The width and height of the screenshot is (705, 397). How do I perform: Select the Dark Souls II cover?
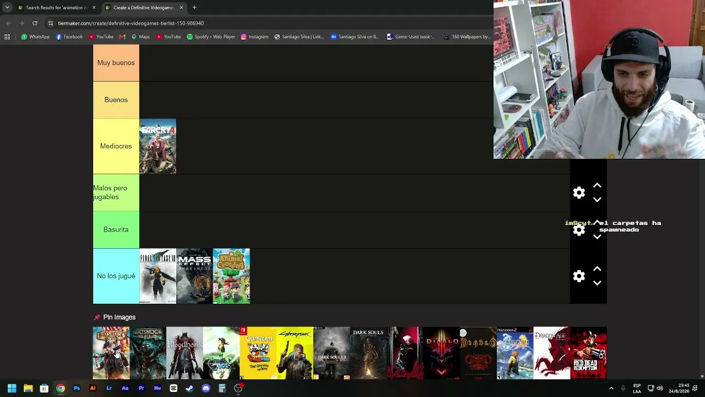coord(332,353)
